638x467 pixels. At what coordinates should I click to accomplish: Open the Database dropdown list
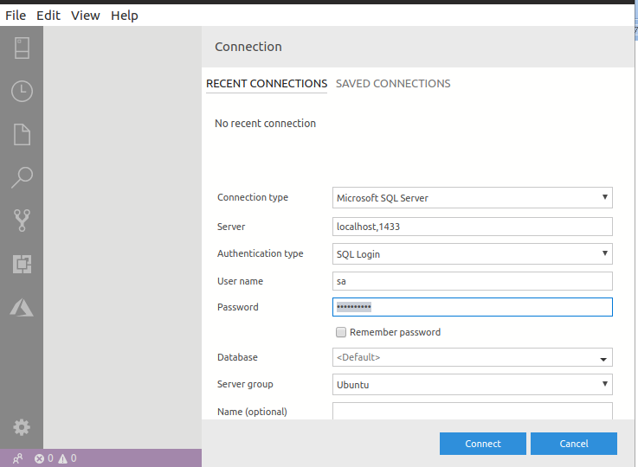coord(602,358)
